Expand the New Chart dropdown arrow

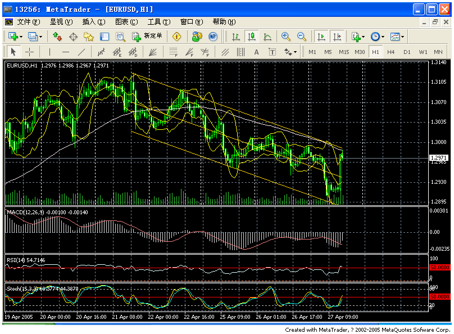pyautogui.click(x=21, y=37)
